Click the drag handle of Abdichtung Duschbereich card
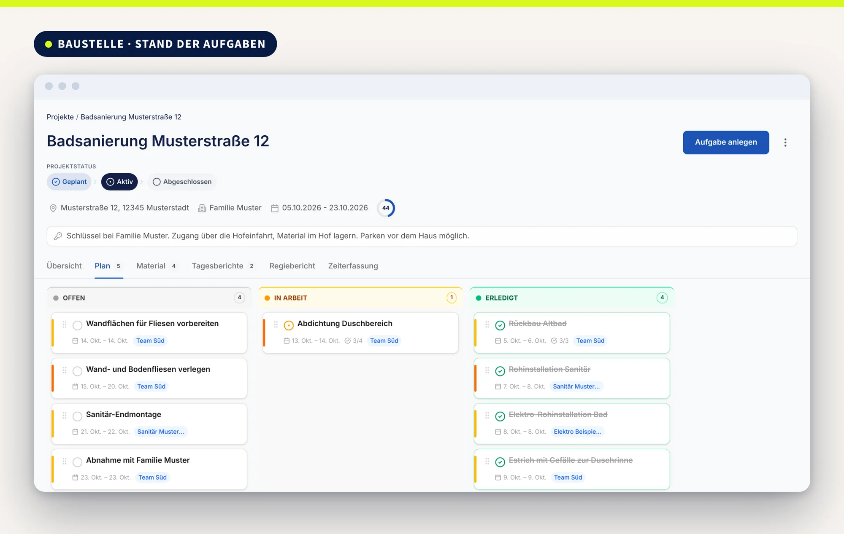 [276, 324]
